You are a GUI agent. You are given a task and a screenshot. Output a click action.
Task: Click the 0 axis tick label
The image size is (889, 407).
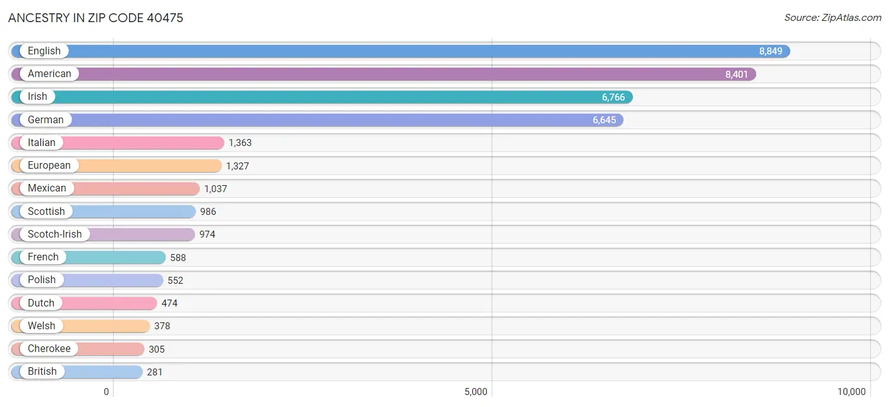106,392
